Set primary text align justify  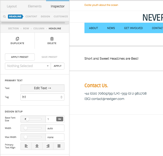tap(59, 146)
